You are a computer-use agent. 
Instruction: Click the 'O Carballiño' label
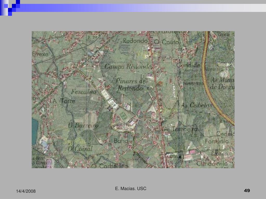point(110,166)
